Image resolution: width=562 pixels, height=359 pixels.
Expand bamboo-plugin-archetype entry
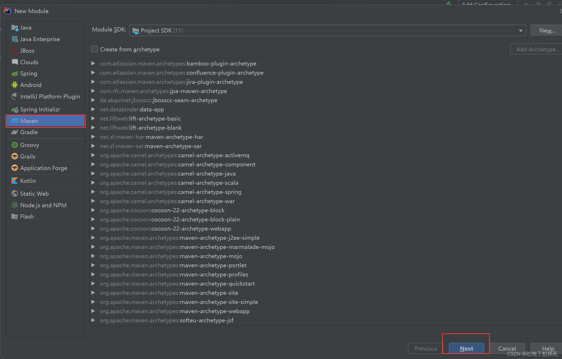[x=93, y=63]
